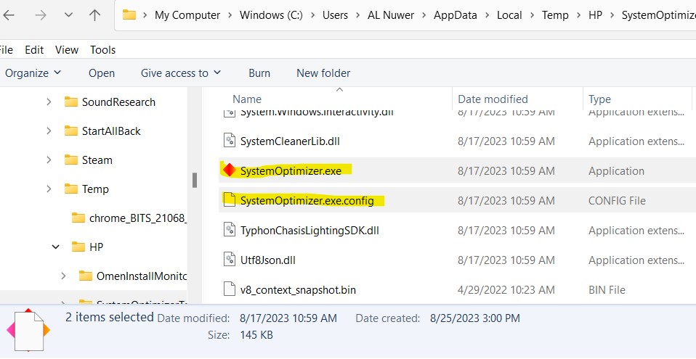The image size is (696, 359).
Task: Open the Organize dropdown menu
Action: point(33,73)
